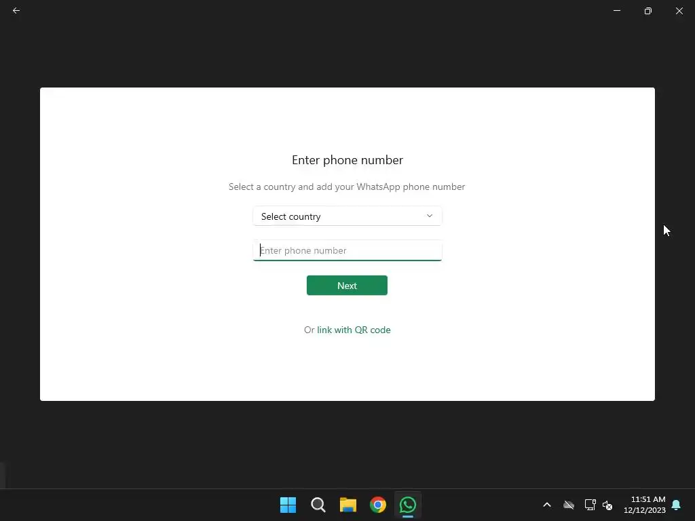Viewport: 695px width, 521px height.
Task: Click the Enter phone number field
Action: [347, 250]
